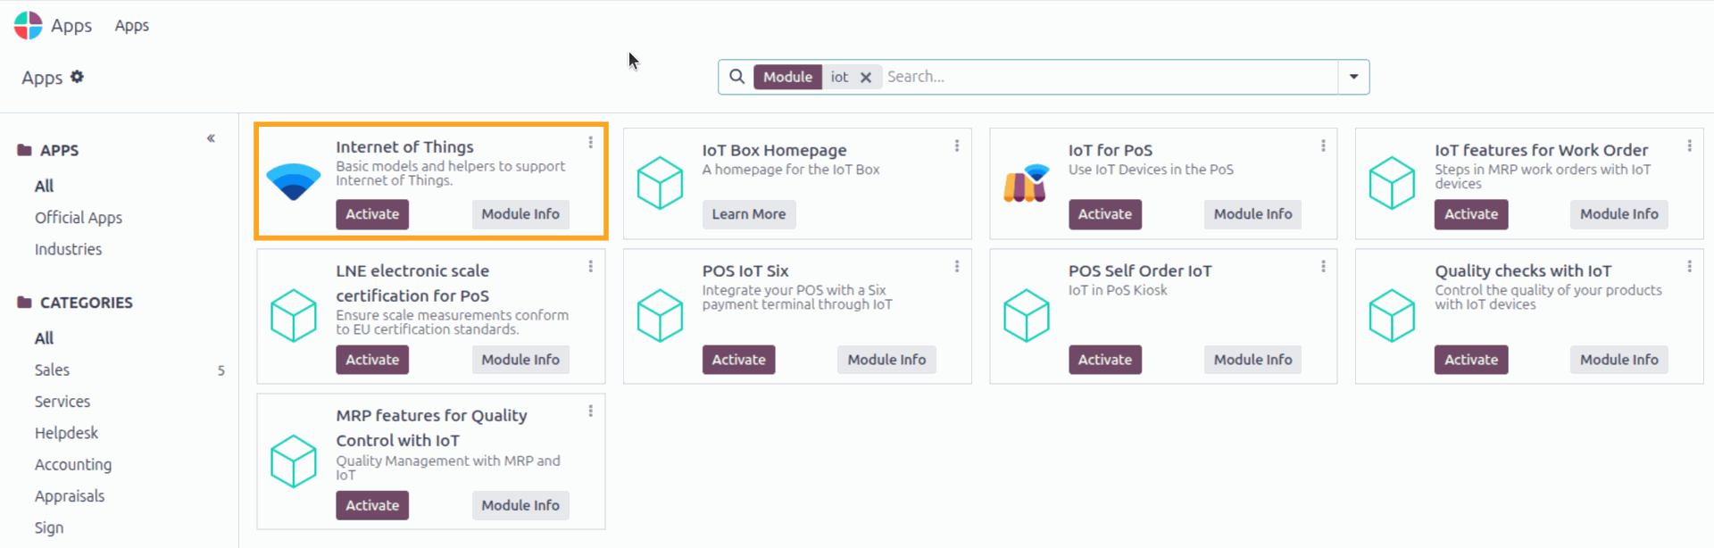View Module Info for LNE electronic scale

(520, 360)
